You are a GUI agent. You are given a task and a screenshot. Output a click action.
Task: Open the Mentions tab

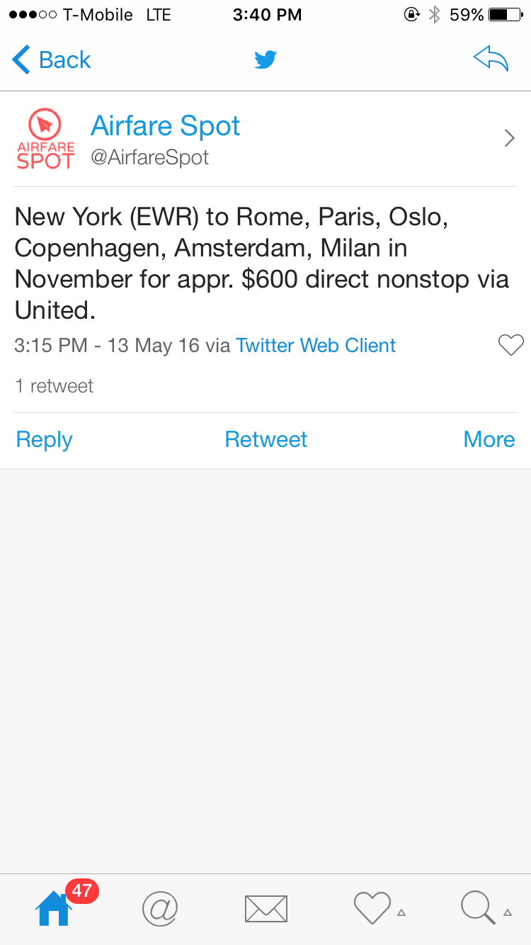pyautogui.click(x=159, y=908)
